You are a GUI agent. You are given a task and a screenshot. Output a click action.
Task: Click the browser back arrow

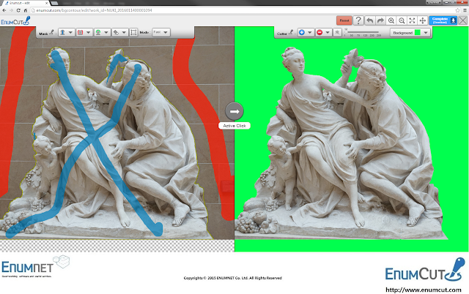click(4, 10)
